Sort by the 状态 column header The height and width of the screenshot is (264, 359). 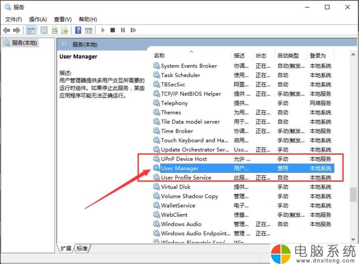pos(264,56)
